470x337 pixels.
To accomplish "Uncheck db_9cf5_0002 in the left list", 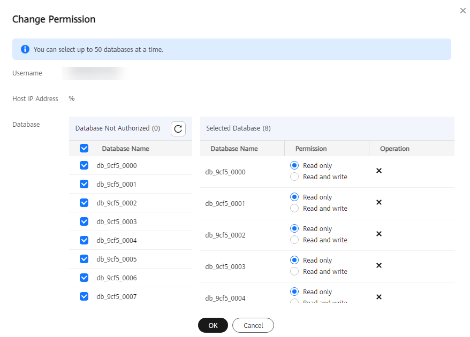I will [x=84, y=203].
